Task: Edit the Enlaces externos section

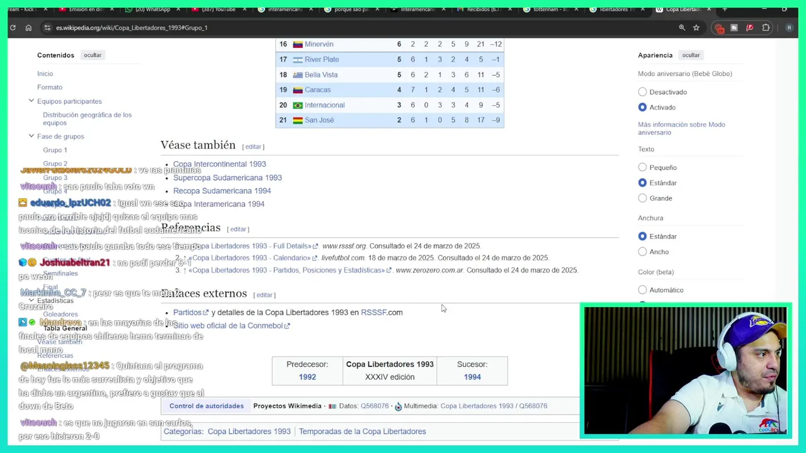Action: [264, 295]
